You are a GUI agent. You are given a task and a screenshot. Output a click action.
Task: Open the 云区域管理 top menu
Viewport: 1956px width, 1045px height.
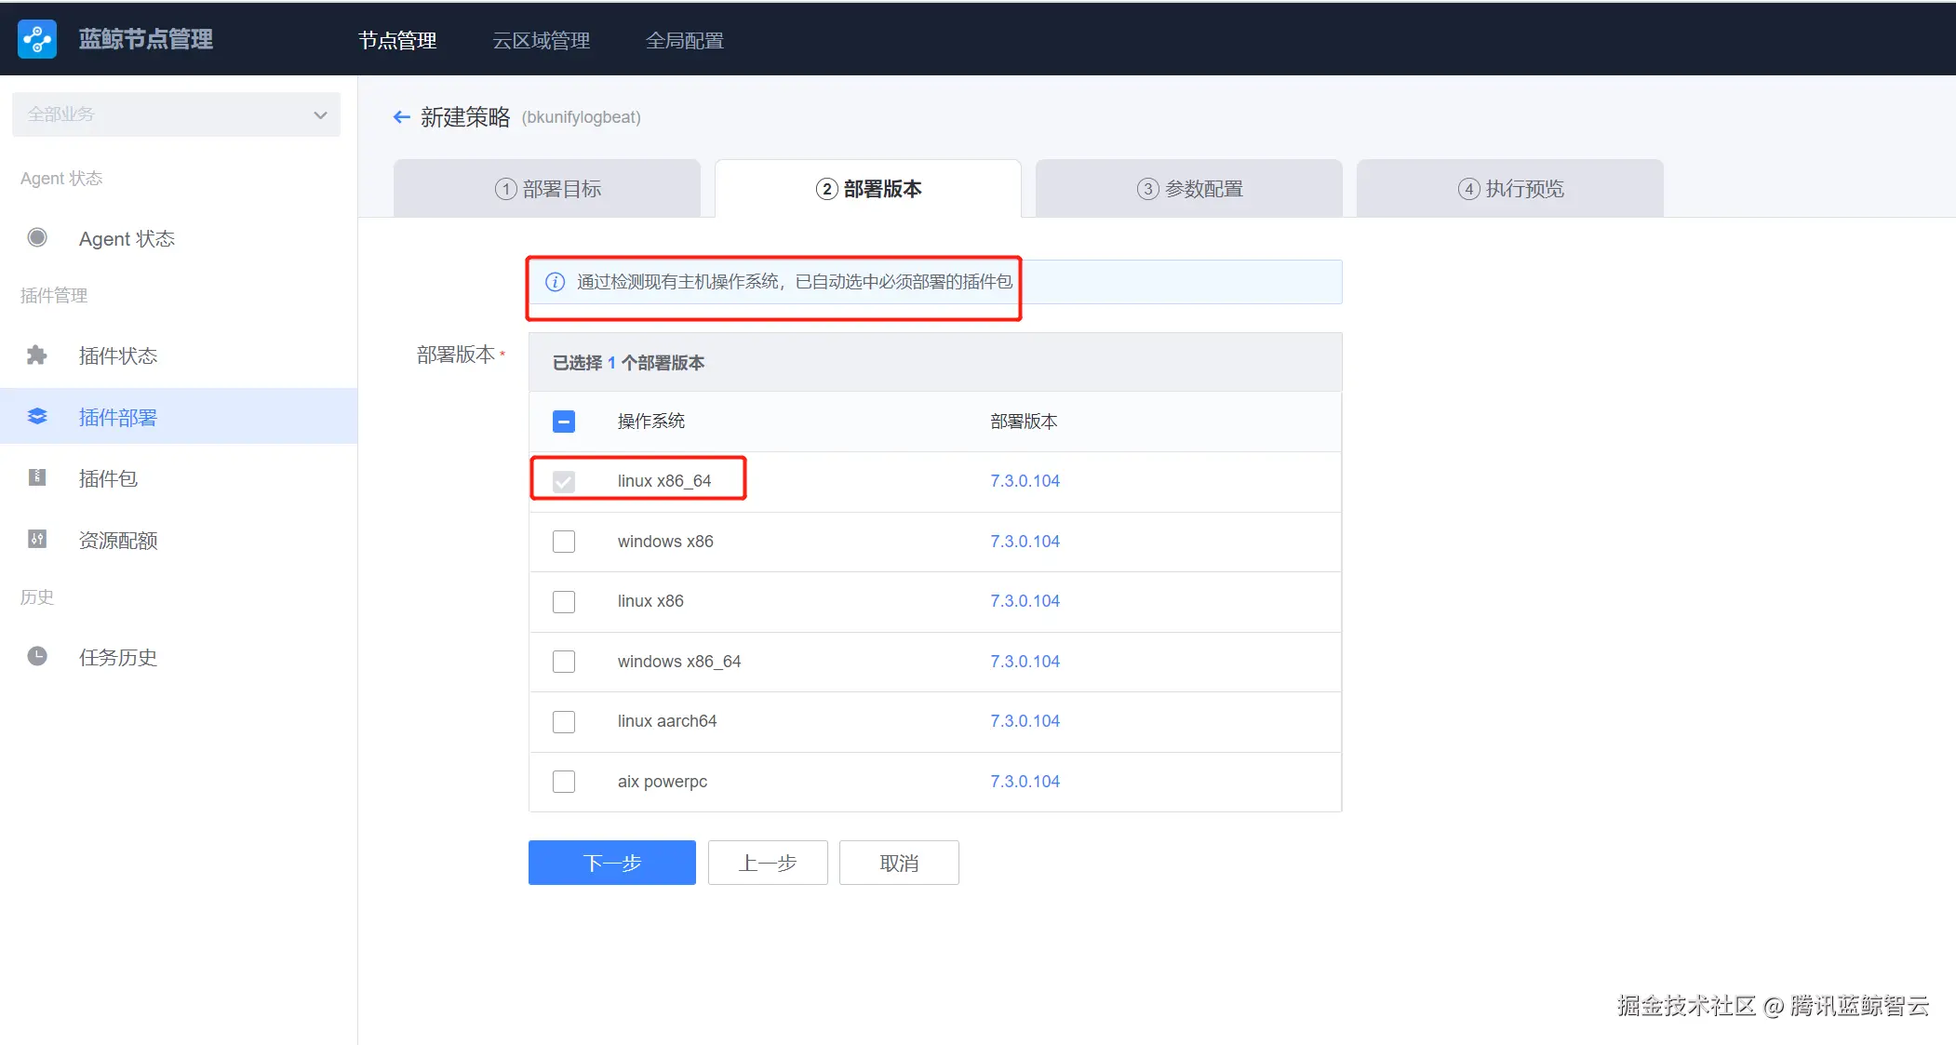542,40
